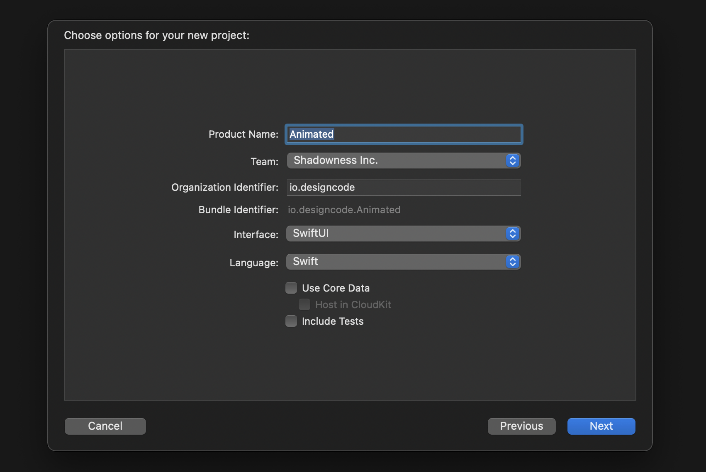Viewport: 706px width, 472px height.
Task: Click the blue chevron arrows on Language popup
Action: pos(513,262)
